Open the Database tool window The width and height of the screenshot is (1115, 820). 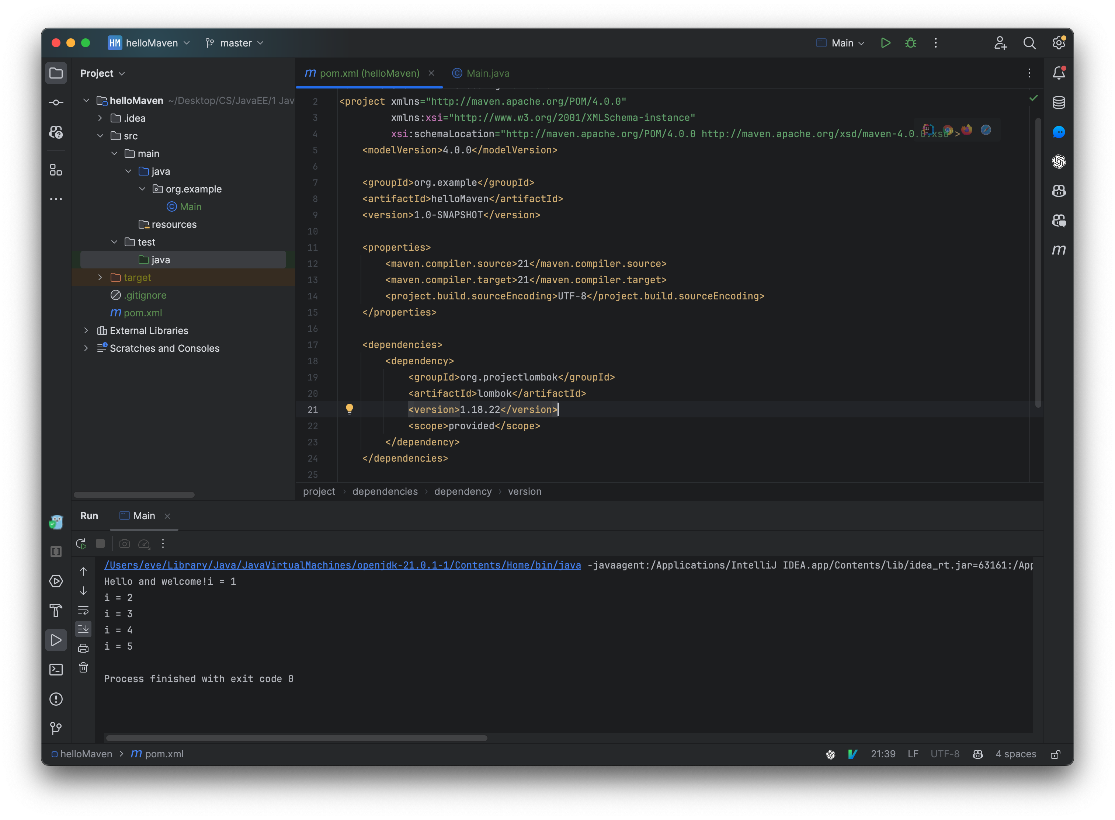[x=1059, y=103]
